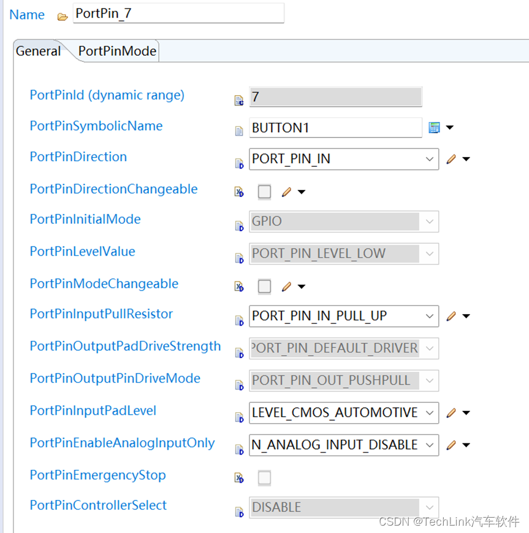
Task: Open the PortPinLevelValue PORT_PIN_LEVEL_LOW dropdown
Action: pos(344,253)
